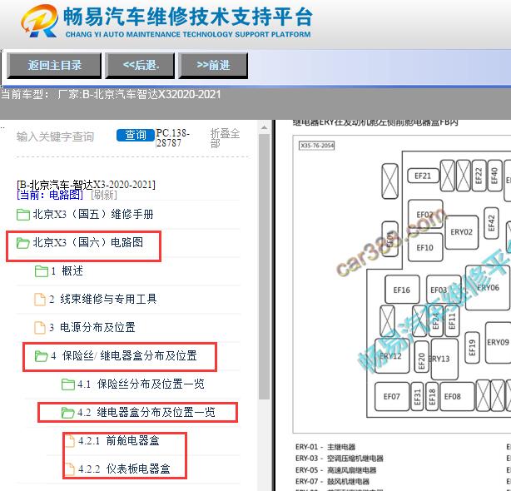Image resolution: width=511 pixels, height=491 pixels.
Task: Expand folder icon of 1 概述
Action: coord(42,271)
